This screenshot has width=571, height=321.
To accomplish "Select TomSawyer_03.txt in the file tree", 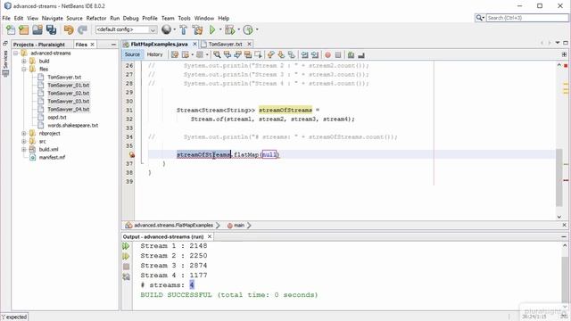I will click(x=68, y=101).
